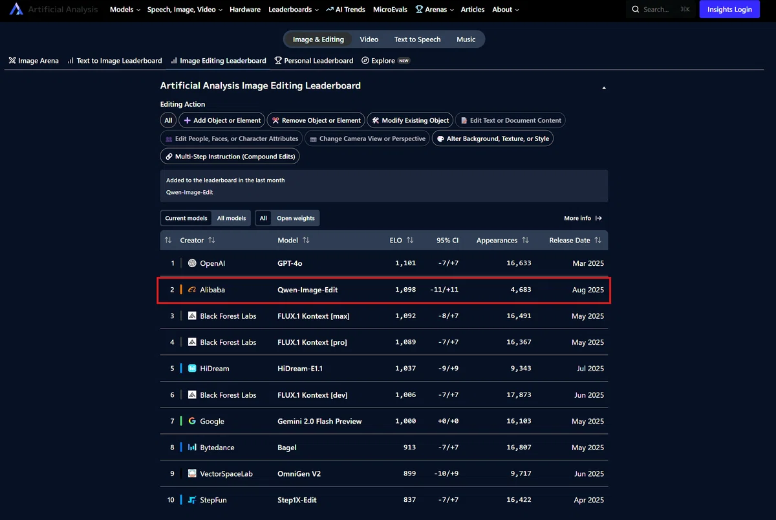
Task: Click the Search input field
Action: [661, 10]
